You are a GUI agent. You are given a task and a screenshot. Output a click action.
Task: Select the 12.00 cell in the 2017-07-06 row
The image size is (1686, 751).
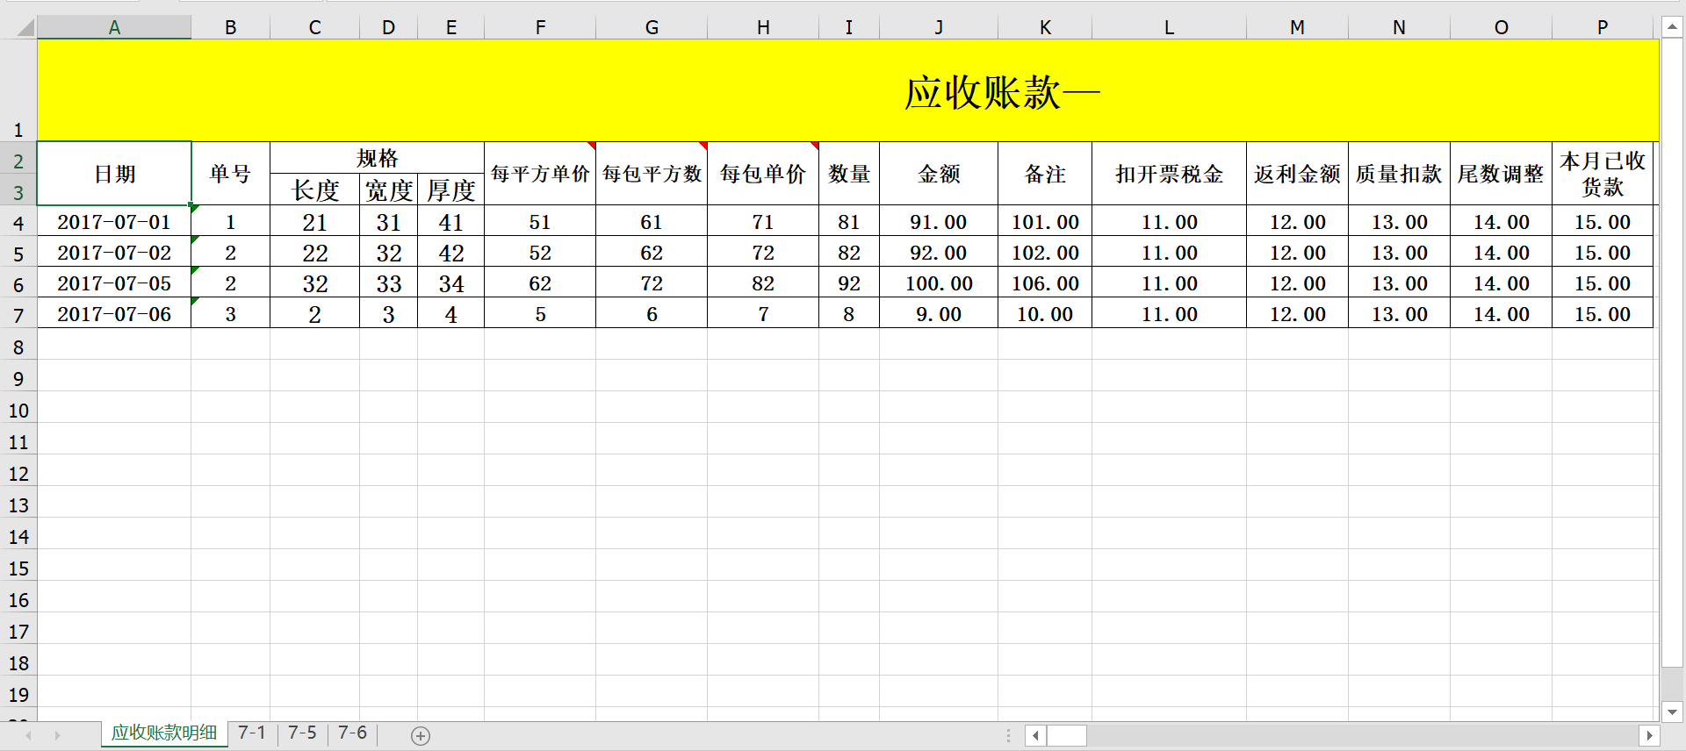point(1297,313)
